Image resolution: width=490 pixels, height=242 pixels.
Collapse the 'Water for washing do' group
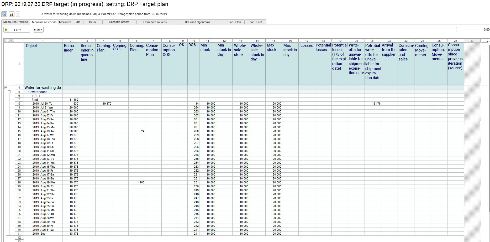(6, 87)
